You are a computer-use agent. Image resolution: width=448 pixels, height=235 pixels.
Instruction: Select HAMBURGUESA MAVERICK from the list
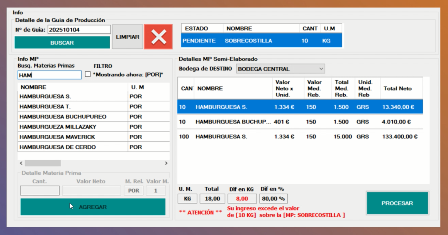[72, 137]
